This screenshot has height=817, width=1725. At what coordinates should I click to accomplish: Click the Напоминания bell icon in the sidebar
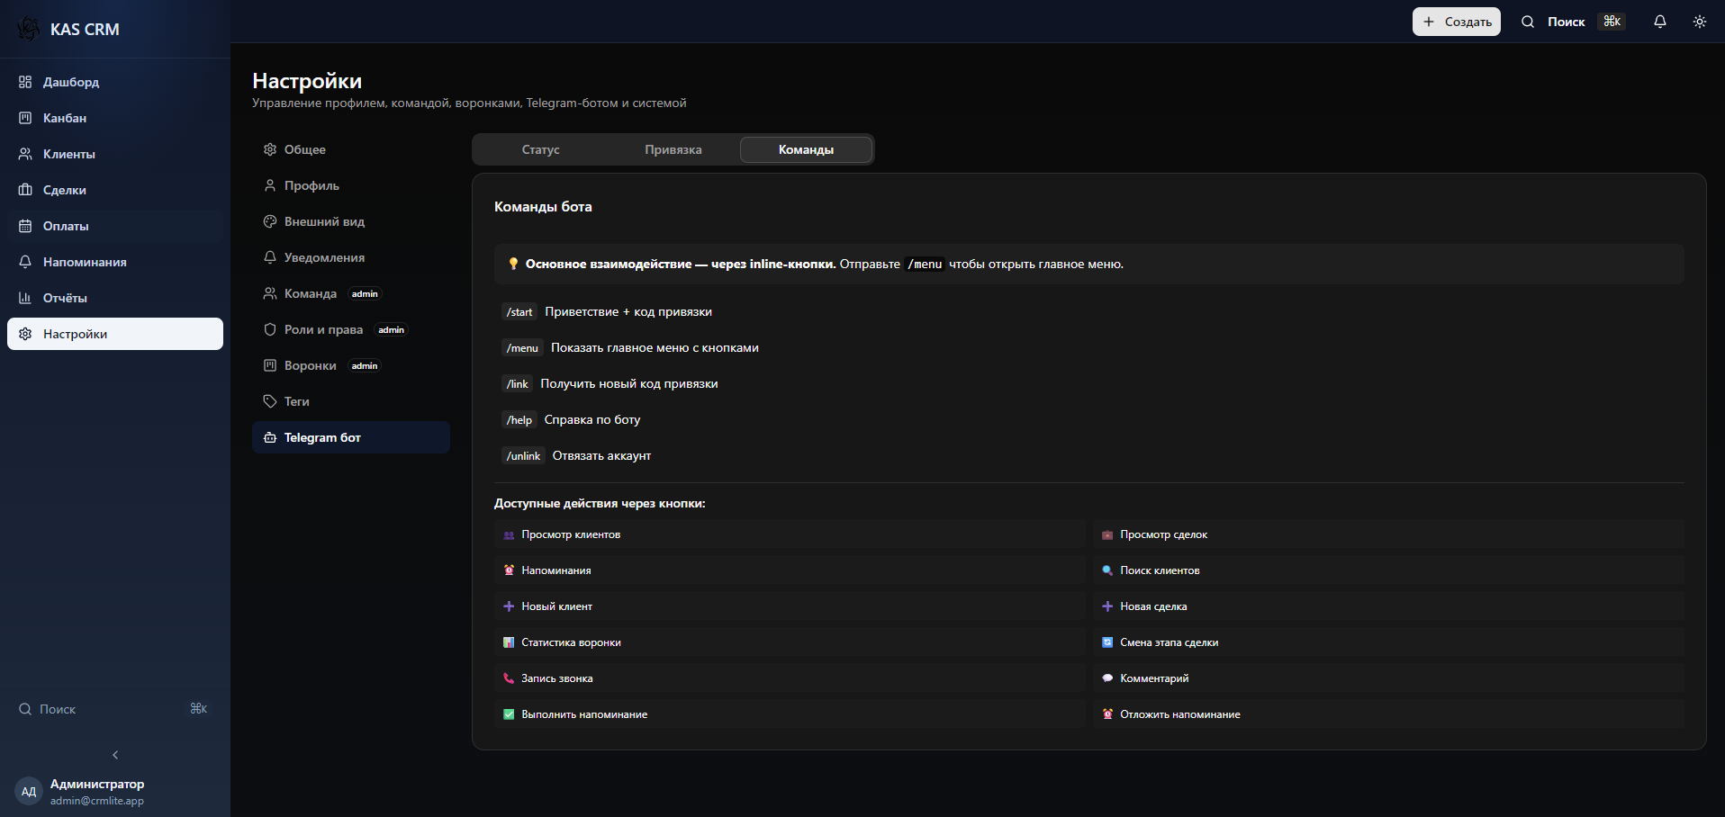tap(25, 262)
